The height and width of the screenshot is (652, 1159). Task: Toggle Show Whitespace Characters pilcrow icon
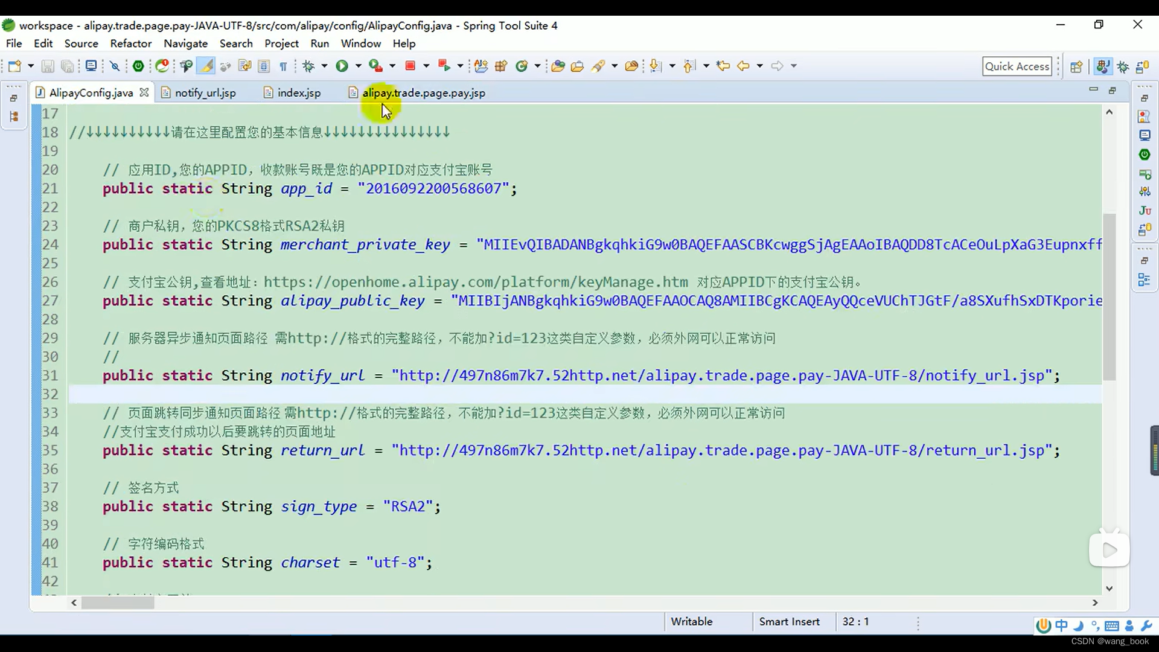(283, 66)
